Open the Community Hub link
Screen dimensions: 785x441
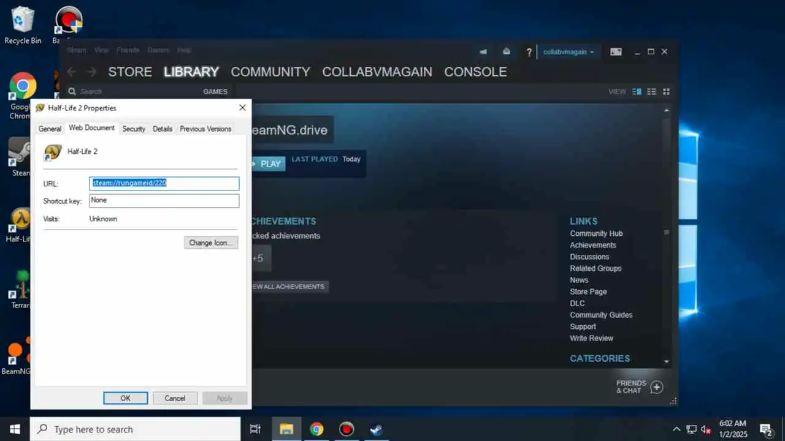point(596,233)
